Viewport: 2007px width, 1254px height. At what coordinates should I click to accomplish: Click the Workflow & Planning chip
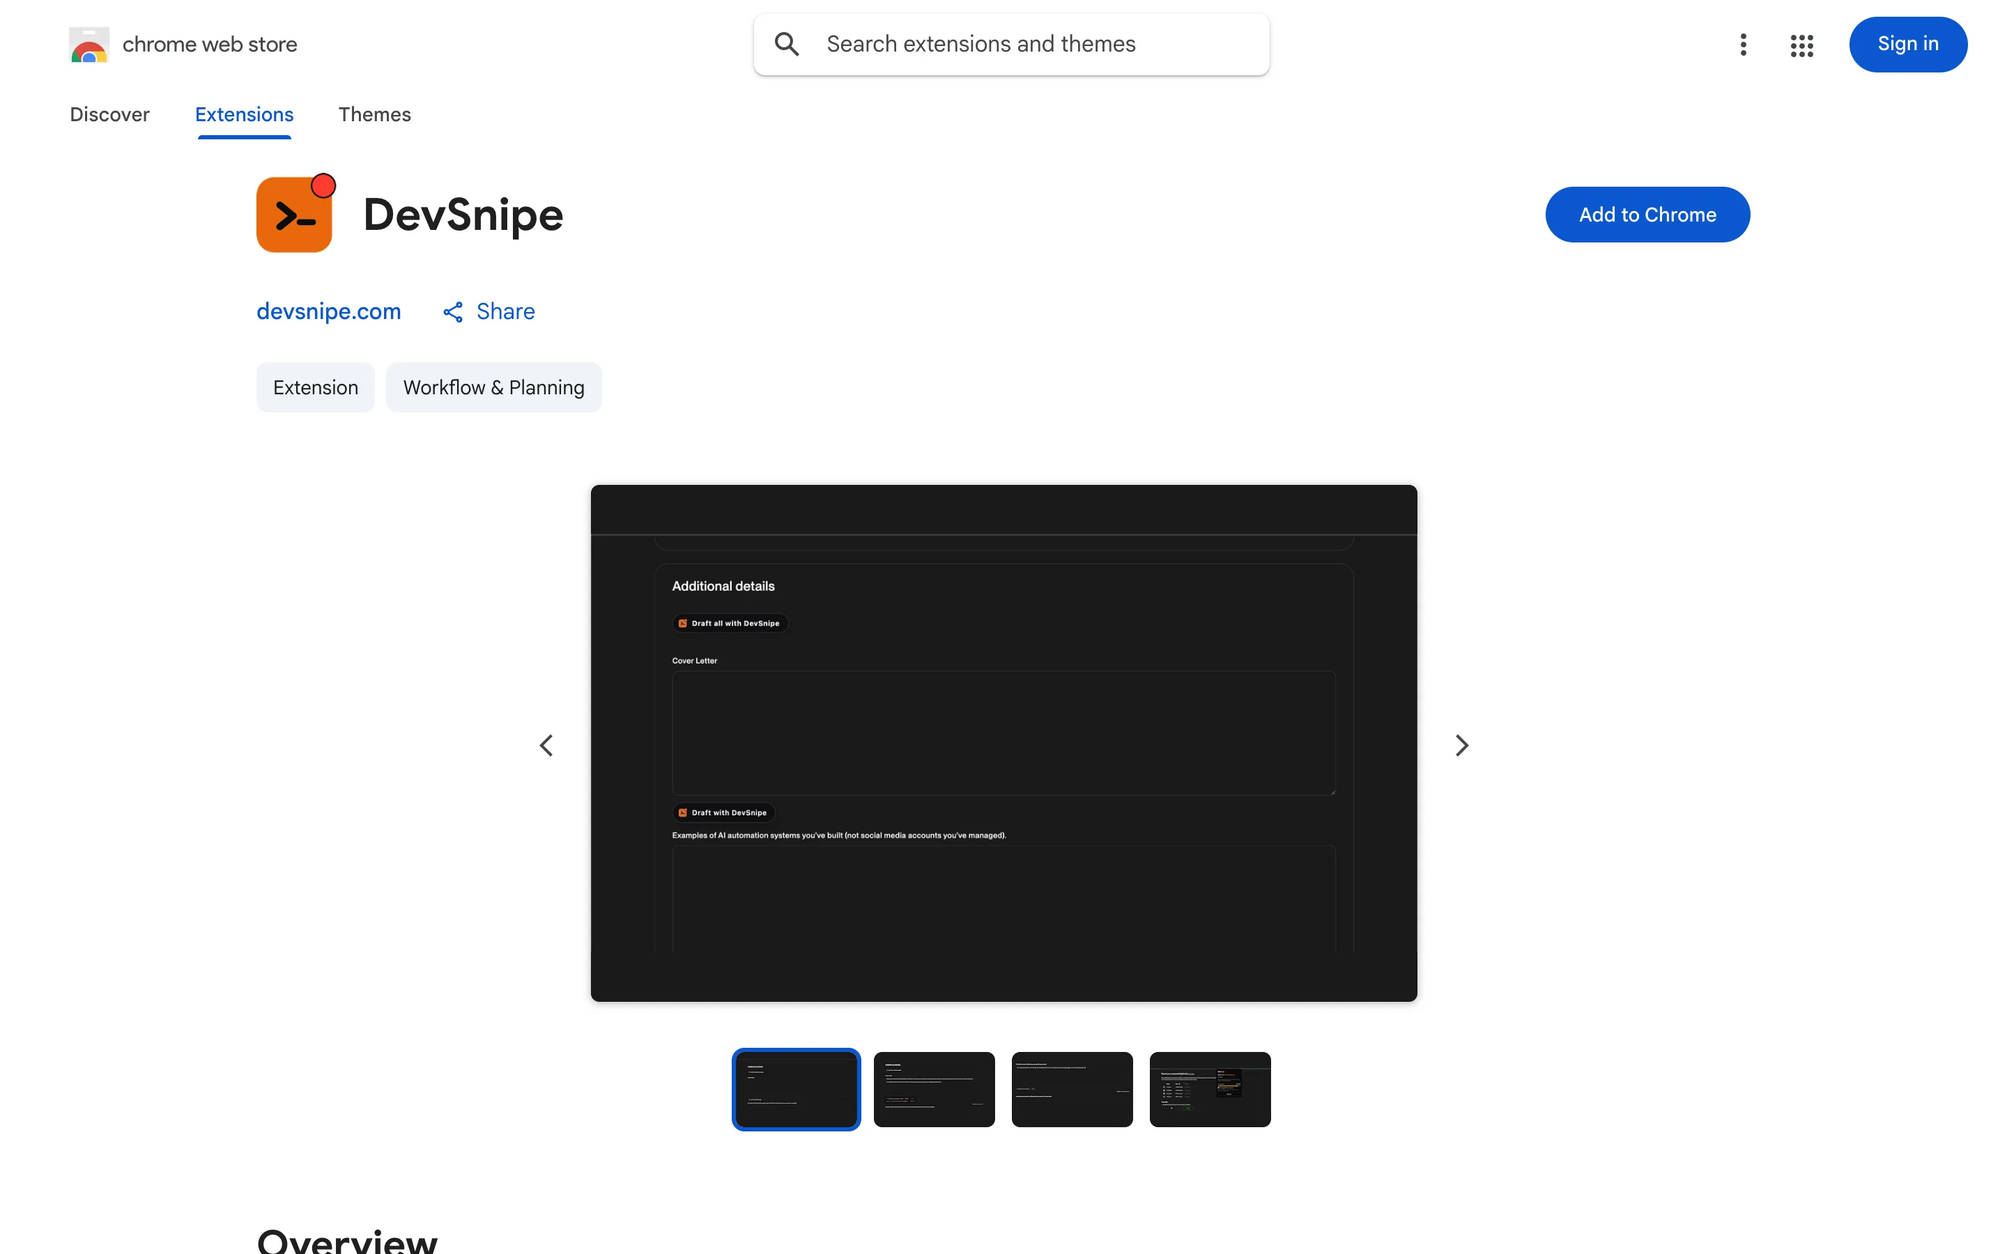[493, 387]
